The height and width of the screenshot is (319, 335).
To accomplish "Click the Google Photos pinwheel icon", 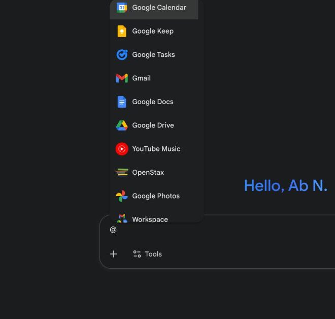I will 122,196.
